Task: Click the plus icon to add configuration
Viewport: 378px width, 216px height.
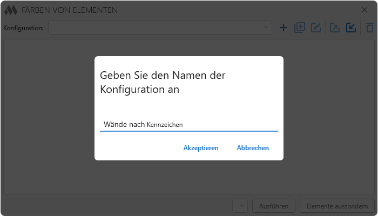Action: (x=283, y=28)
